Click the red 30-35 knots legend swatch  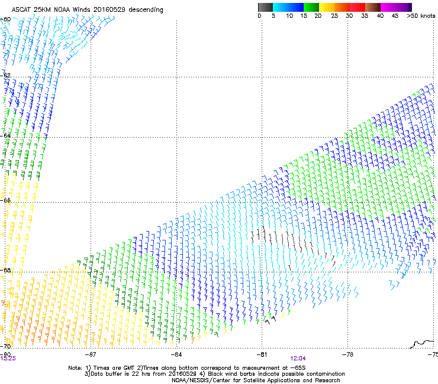(x=358, y=7)
